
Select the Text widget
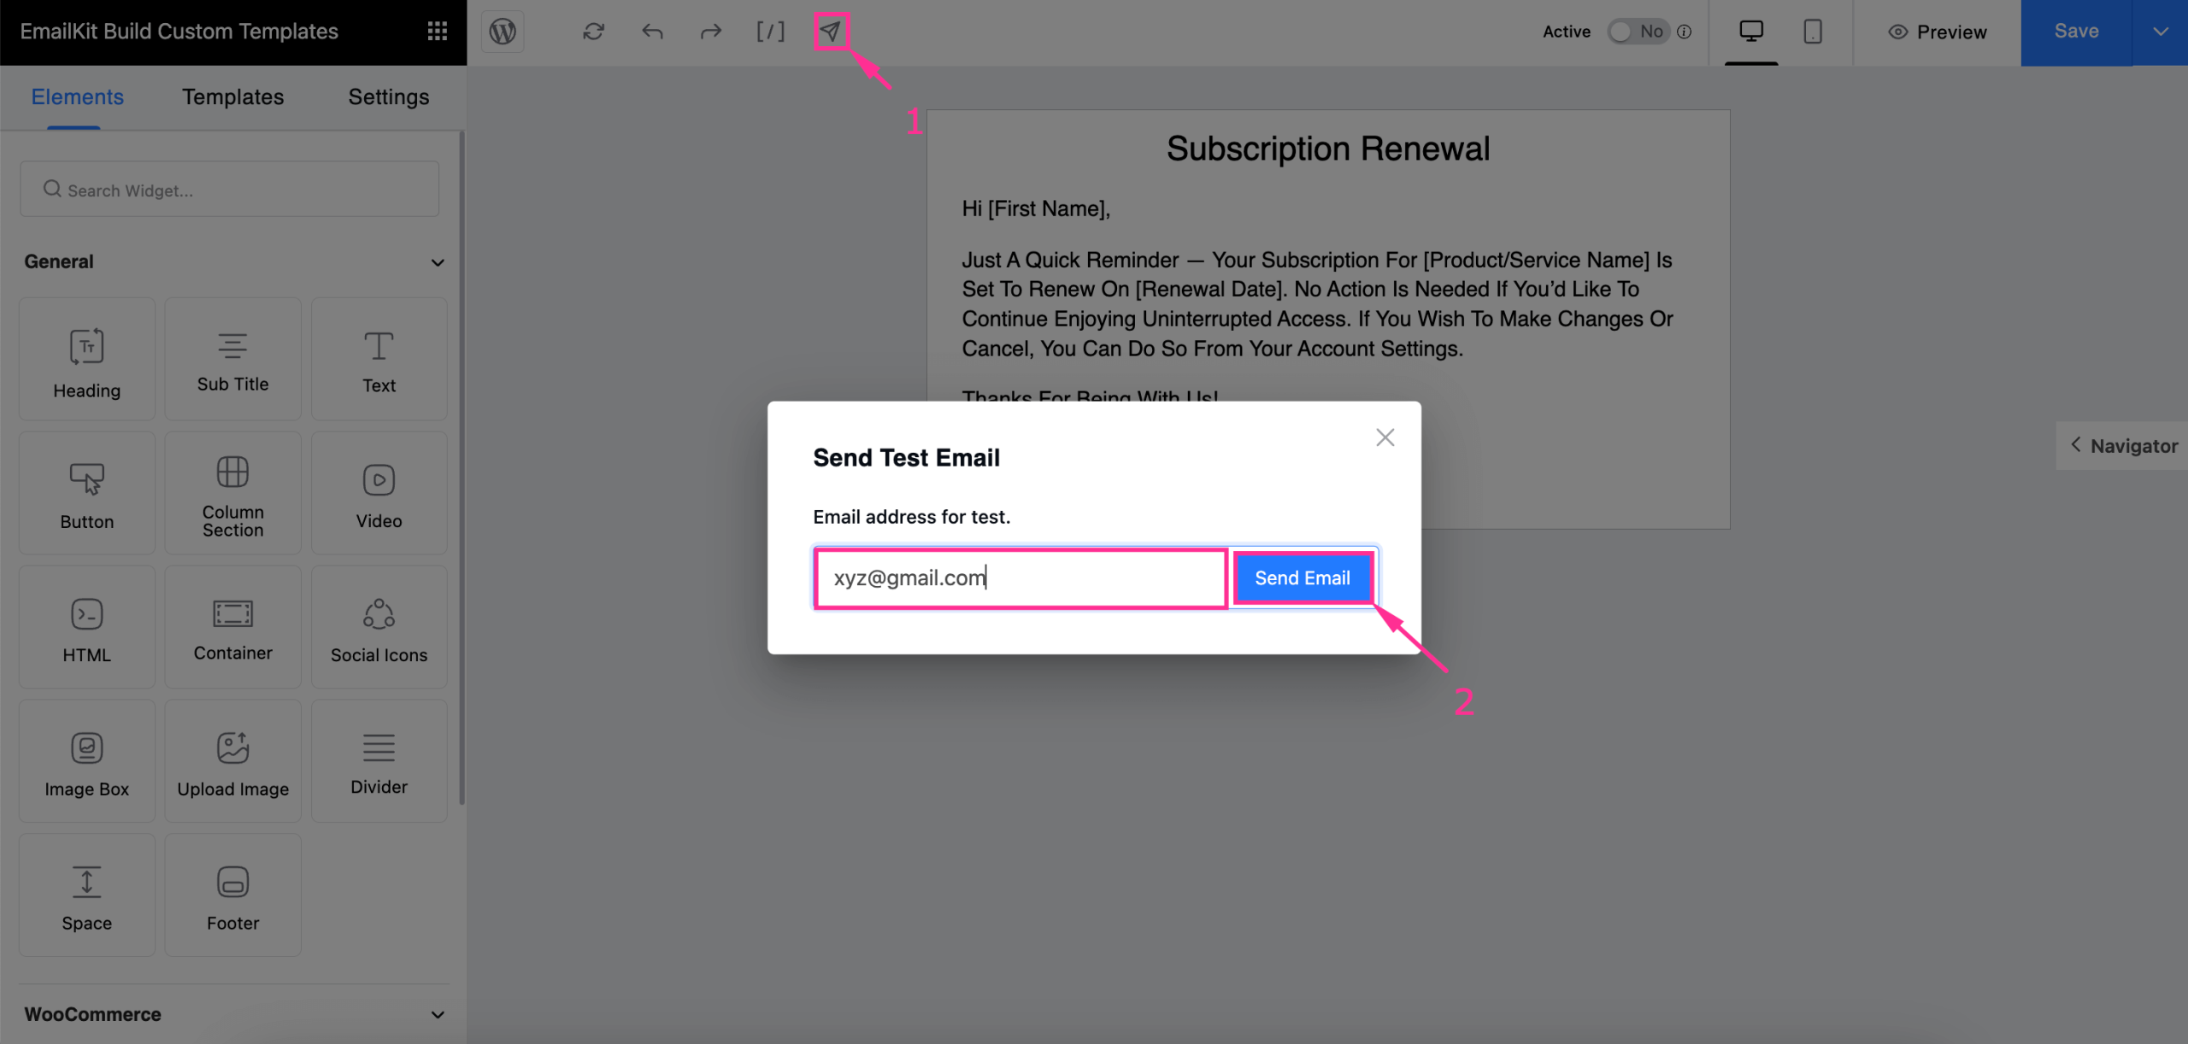[x=379, y=359]
